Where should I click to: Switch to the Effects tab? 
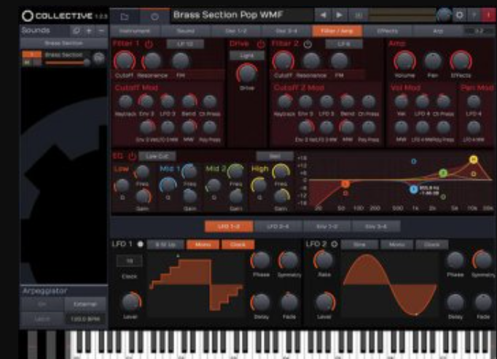tap(388, 31)
